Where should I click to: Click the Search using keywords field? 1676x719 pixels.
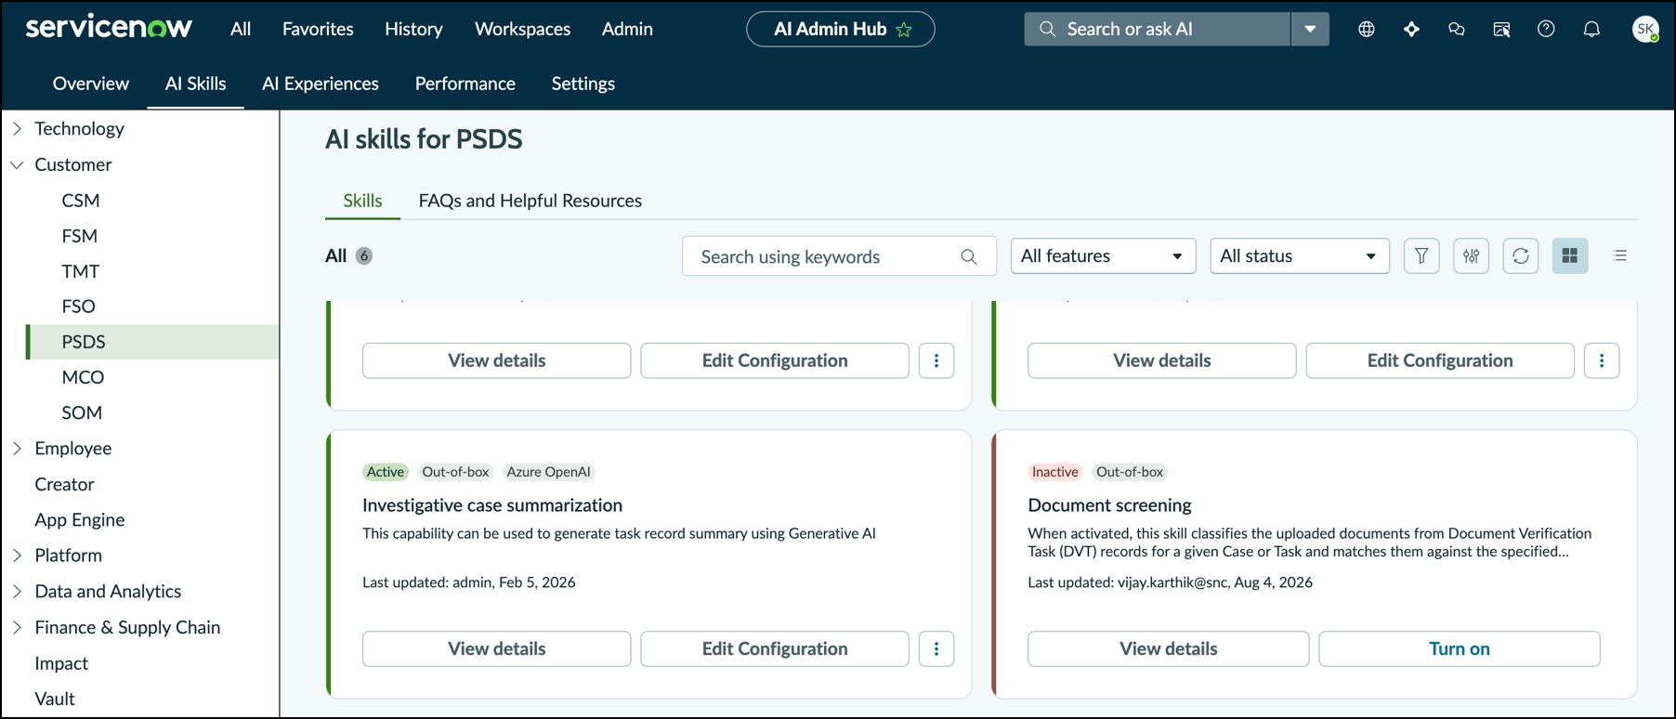click(x=839, y=256)
